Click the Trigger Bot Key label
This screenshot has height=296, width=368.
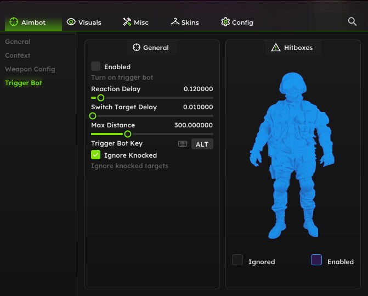click(x=117, y=143)
